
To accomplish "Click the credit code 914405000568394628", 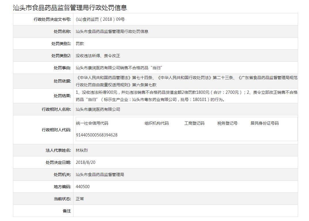I will click(x=96, y=135).
